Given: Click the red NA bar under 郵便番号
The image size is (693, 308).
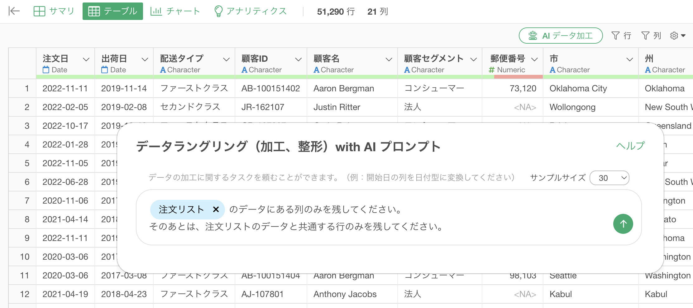Looking at the screenshot, I should 518,77.
